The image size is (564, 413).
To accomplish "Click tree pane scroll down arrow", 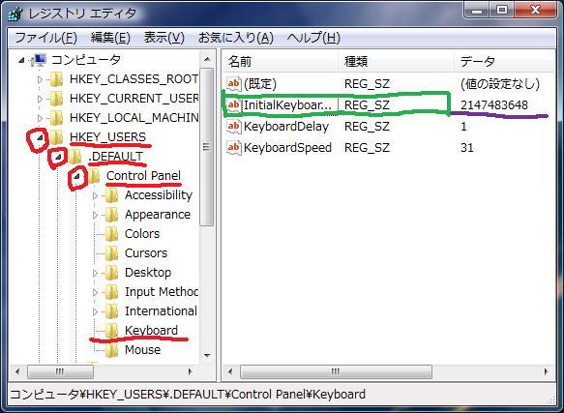I will tap(207, 355).
